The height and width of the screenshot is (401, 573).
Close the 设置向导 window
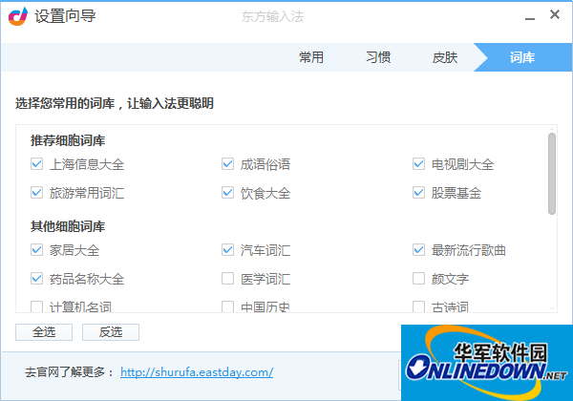555,14
